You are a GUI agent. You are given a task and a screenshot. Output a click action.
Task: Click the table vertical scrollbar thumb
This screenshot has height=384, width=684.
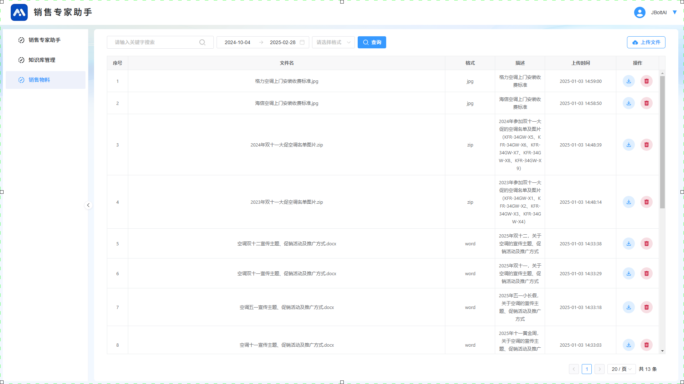click(662, 142)
